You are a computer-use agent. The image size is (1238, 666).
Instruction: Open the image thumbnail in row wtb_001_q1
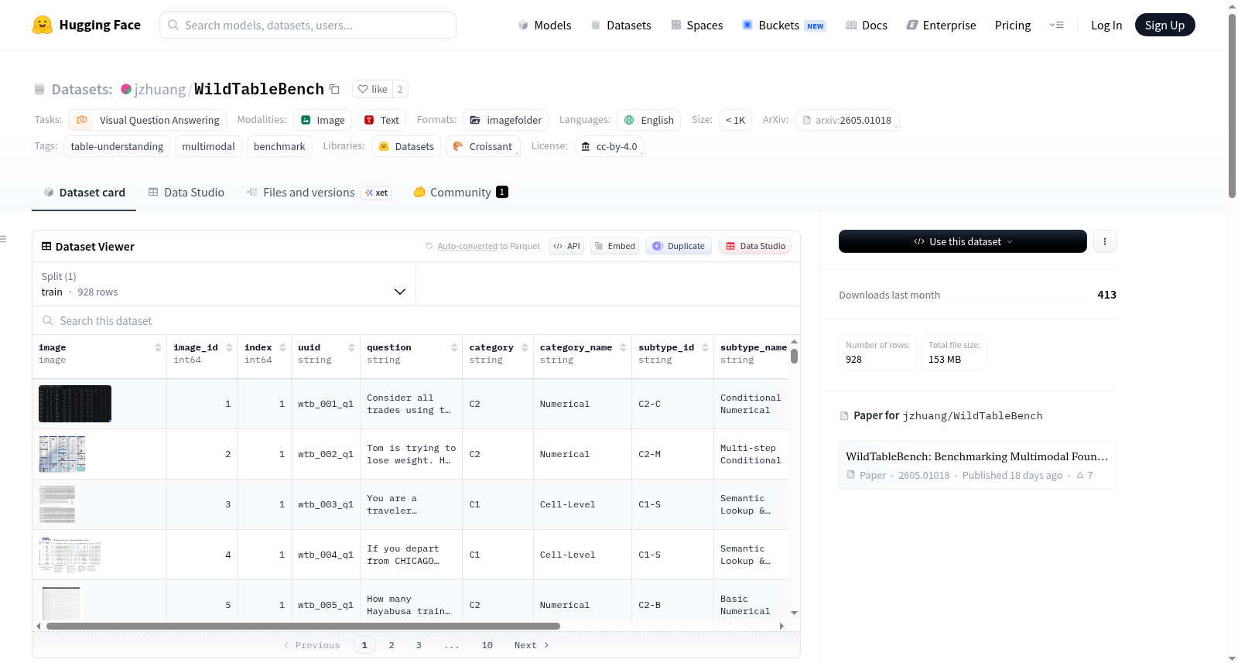point(75,404)
